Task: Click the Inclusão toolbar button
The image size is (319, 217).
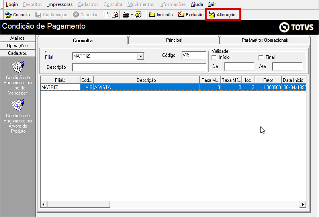Action: coord(161,15)
